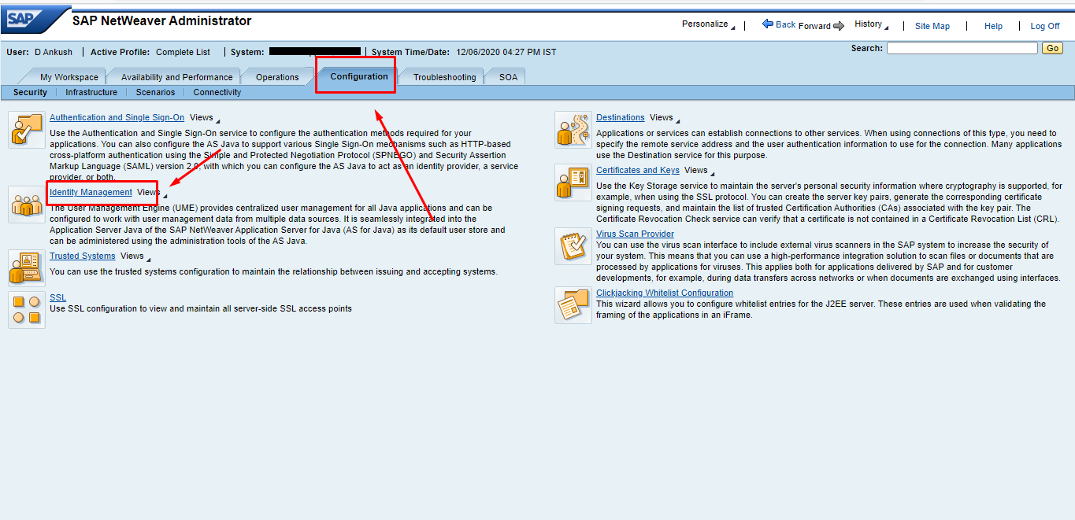Switch to Troubleshooting tab
The image size is (1075, 520).
coord(444,77)
